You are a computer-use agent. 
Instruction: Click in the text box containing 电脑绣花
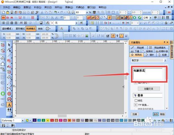pyautogui.click(x=148, y=74)
